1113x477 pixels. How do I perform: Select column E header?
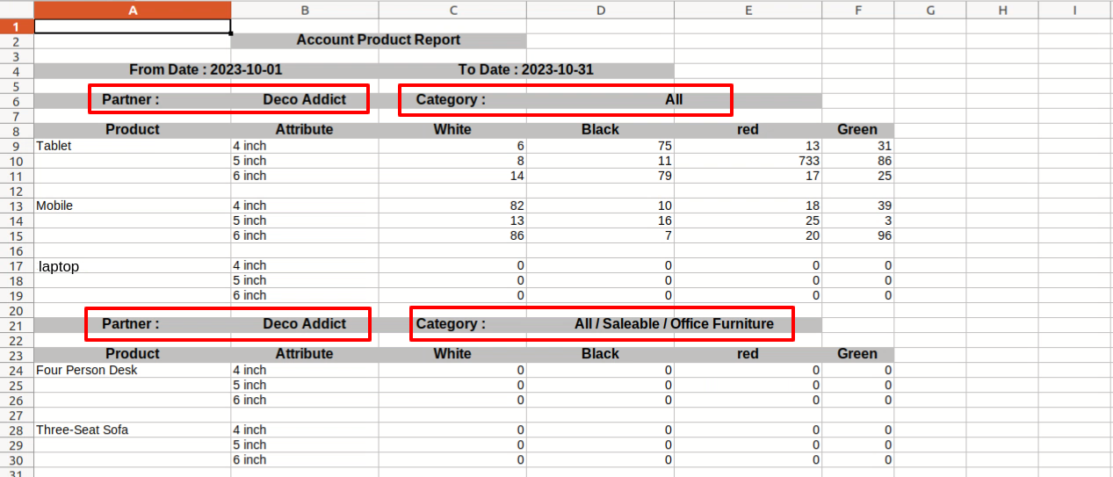point(748,10)
